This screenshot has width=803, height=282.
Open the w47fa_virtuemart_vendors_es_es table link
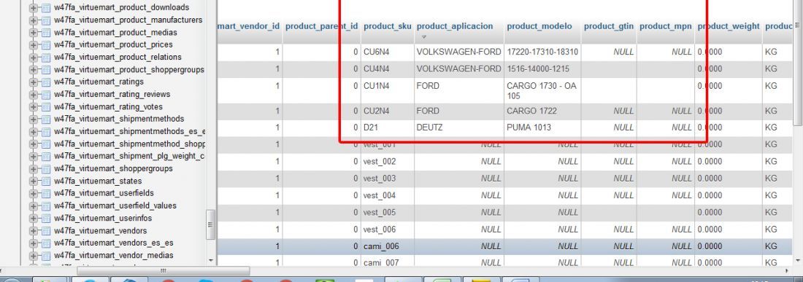click(x=114, y=243)
